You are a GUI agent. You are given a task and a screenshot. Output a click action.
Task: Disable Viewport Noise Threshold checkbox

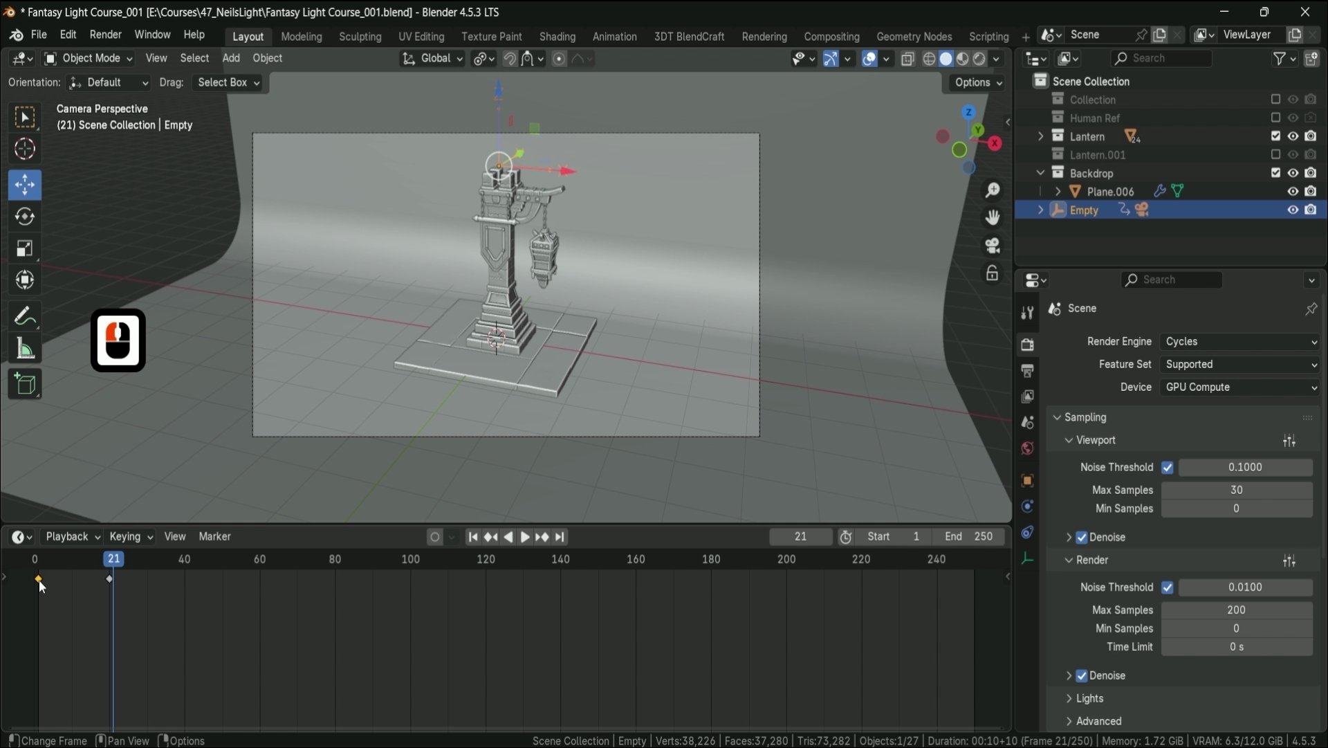click(x=1168, y=468)
